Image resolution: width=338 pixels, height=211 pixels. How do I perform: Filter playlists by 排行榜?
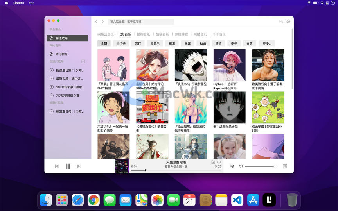coord(121,43)
